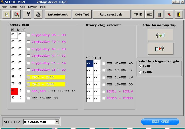The image size is (185, 129).
Task: Click the HELP OPEN button
Action: [160, 121]
